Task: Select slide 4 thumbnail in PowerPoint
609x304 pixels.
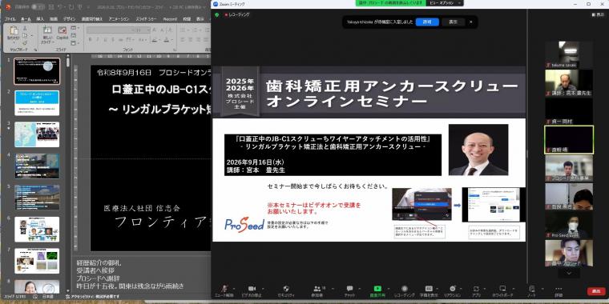Action: (37, 166)
